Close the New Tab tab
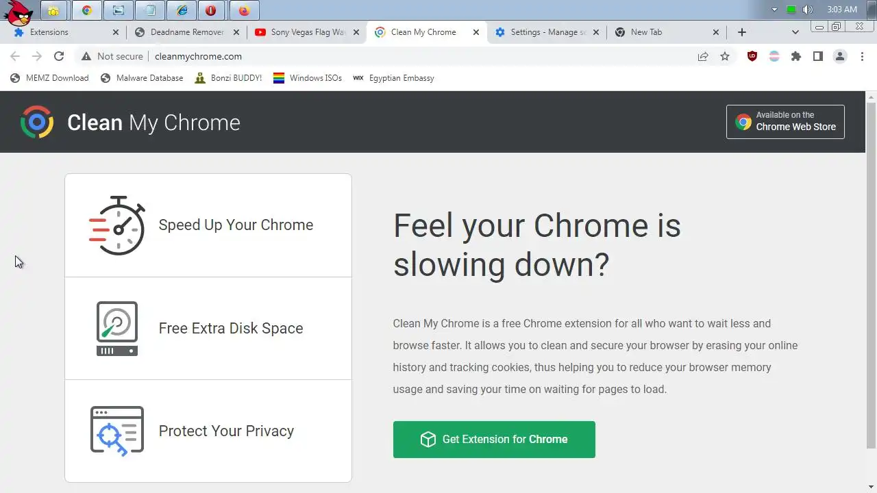 716,32
